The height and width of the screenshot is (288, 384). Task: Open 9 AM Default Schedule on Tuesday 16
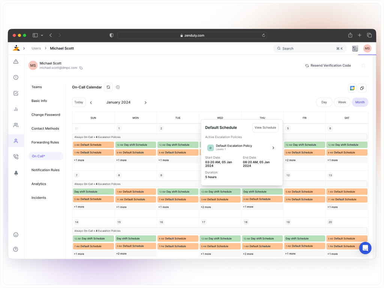click(x=178, y=238)
